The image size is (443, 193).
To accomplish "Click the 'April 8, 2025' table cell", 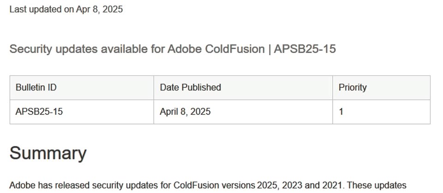I will tap(243, 112).
